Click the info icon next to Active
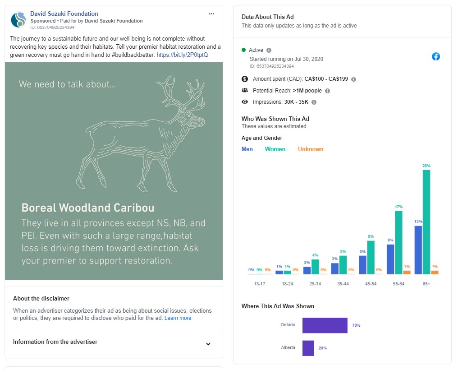458x370 pixels. (x=269, y=50)
